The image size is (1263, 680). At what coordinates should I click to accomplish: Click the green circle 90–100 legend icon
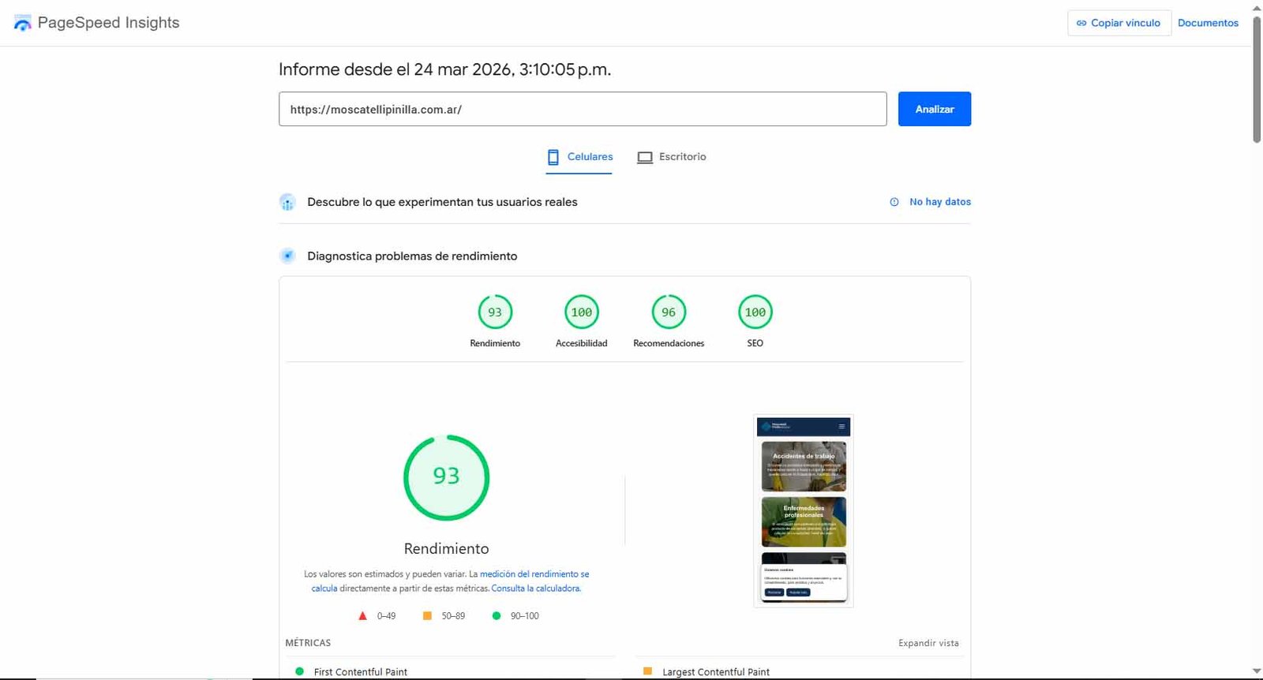497,616
